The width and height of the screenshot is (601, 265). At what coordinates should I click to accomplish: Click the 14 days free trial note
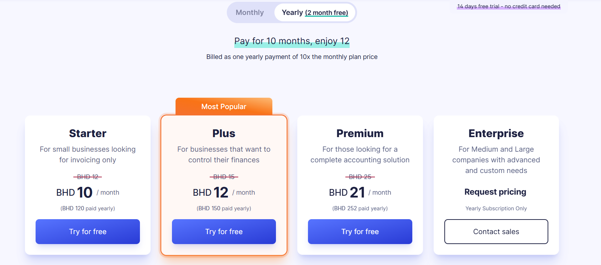point(508,6)
